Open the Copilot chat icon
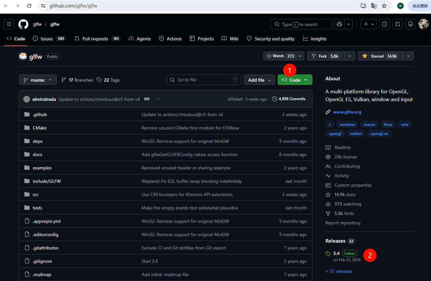The width and height of the screenshot is (431, 281). tap(339, 24)
